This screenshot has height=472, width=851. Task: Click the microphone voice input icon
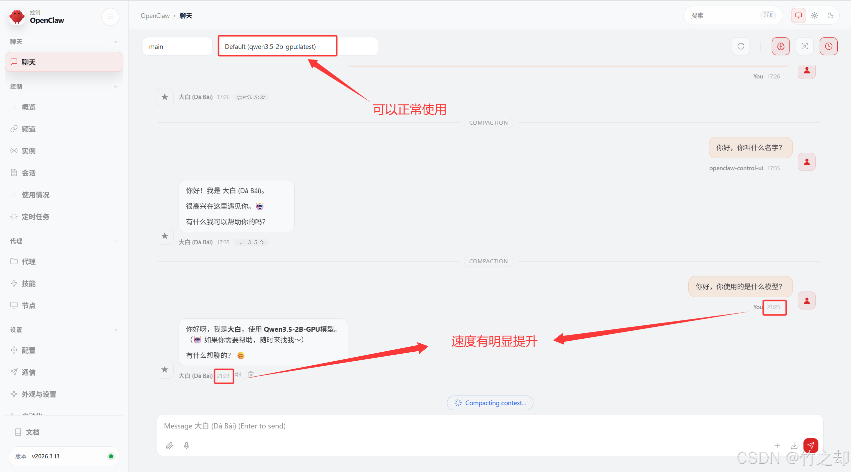(x=187, y=446)
